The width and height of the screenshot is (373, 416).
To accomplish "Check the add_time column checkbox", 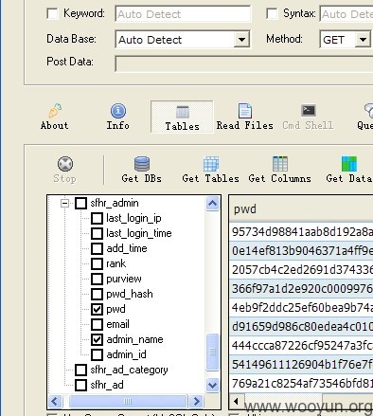I will tap(97, 248).
